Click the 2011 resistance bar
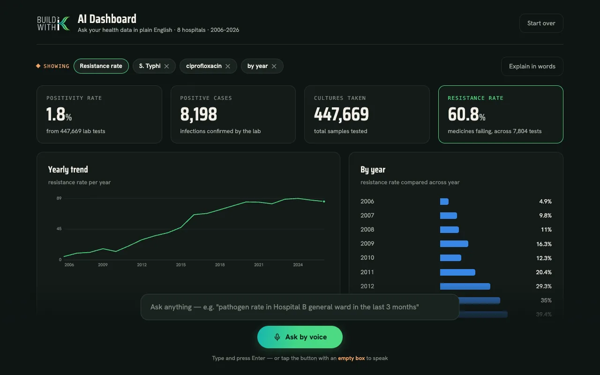Viewport: 600px width, 375px height. tap(457, 272)
